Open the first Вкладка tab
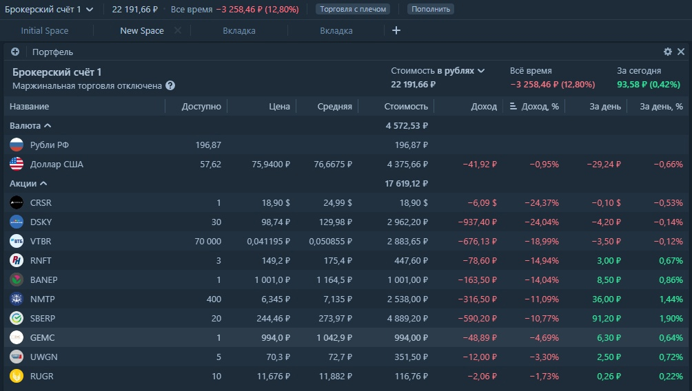The height and width of the screenshot is (391, 692). (238, 30)
